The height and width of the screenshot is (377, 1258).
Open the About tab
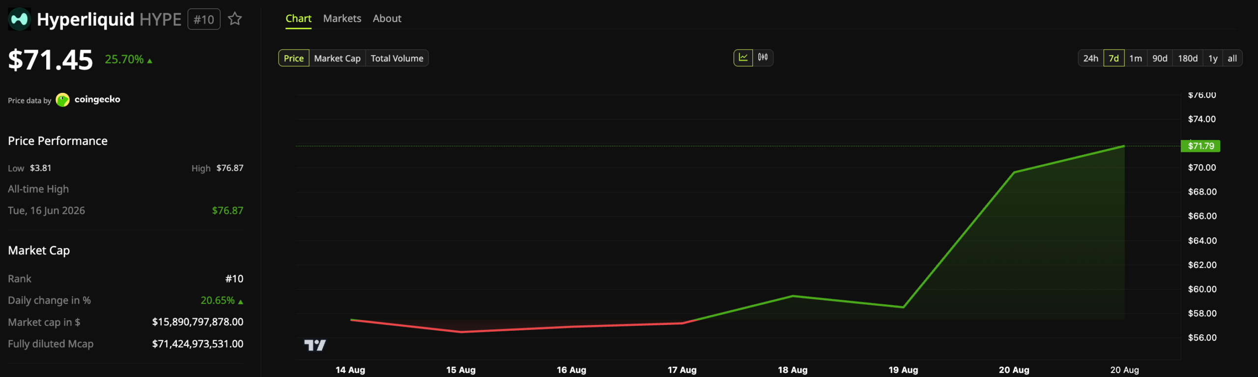click(387, 19)
